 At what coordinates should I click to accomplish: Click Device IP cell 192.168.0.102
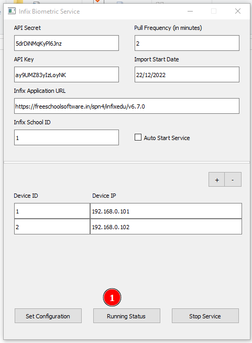166,227
